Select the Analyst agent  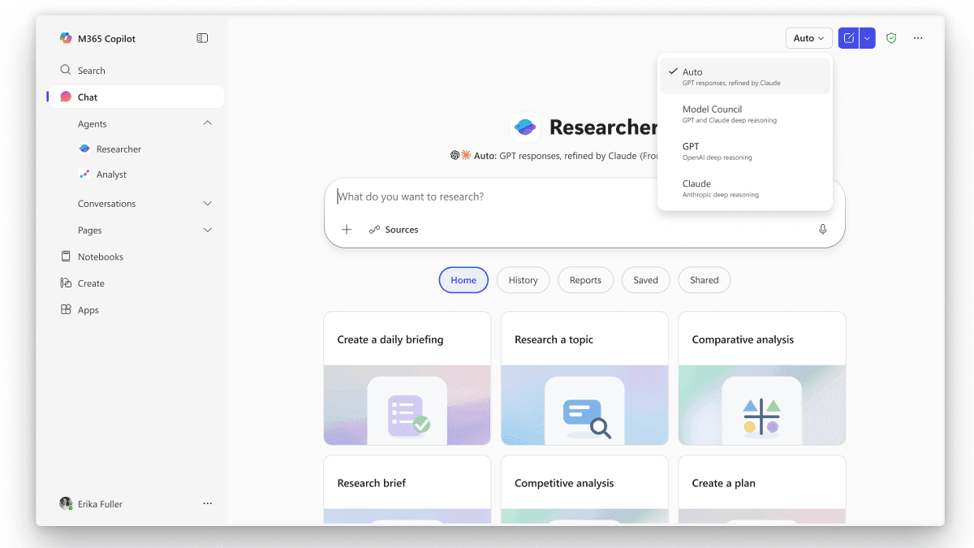pos(113,174)
